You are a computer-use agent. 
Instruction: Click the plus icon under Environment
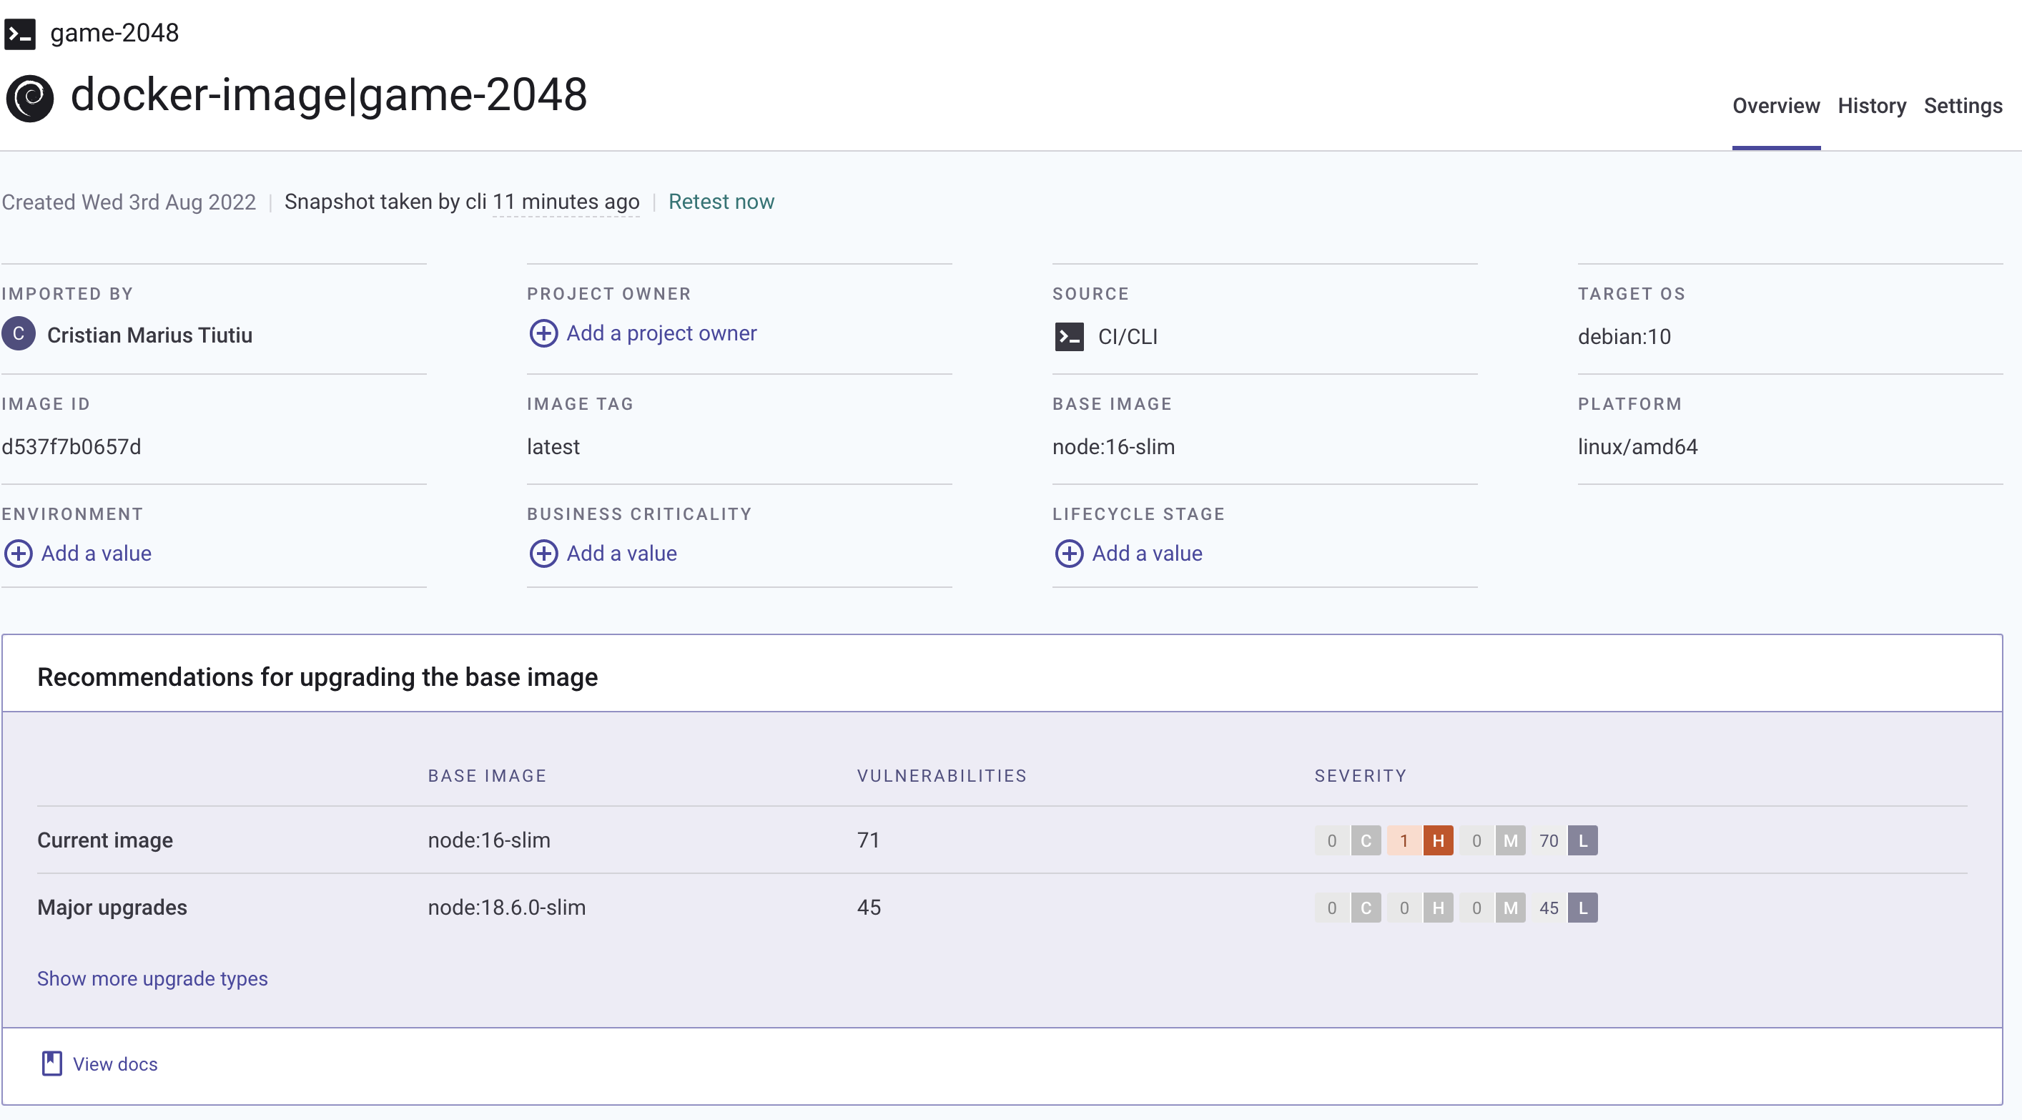pos(18,553)
